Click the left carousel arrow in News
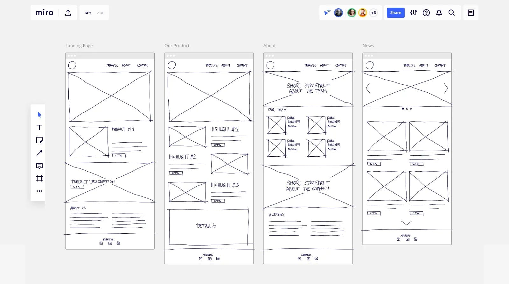Image resolution: width=509 pixels, height=284 pixels. pyautogui.click(x=368, y=88)
